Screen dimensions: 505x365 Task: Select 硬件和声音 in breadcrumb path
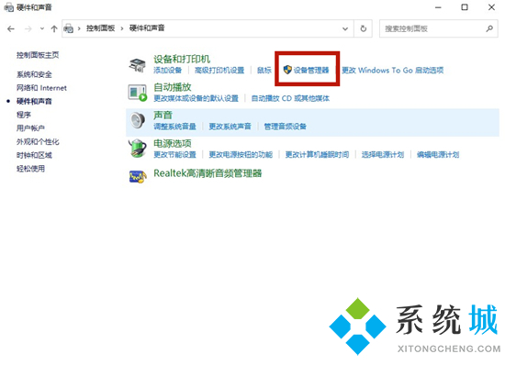pos(147,28)
